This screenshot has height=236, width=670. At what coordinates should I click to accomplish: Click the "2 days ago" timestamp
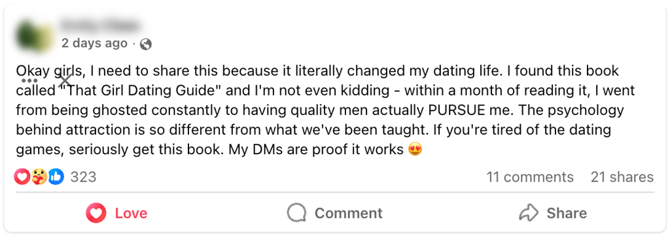(94, 43)
